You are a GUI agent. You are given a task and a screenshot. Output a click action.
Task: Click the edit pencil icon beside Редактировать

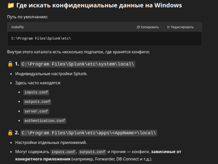[168, 27]
